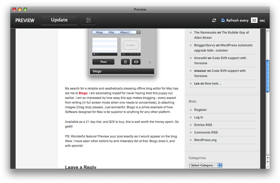Open the Comments RSS link

[206, 132]
